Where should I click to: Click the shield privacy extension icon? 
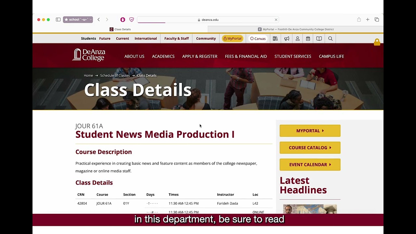coord(132,19)
